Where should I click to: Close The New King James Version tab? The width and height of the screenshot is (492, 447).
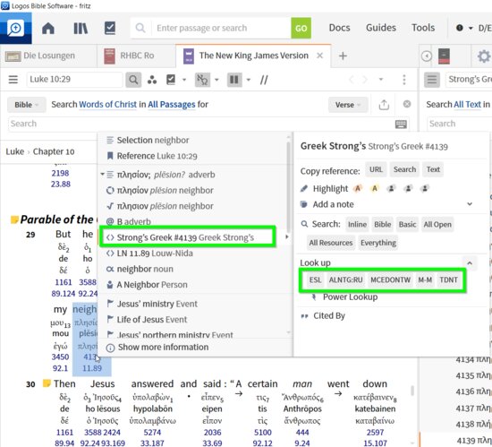(319, 56)
